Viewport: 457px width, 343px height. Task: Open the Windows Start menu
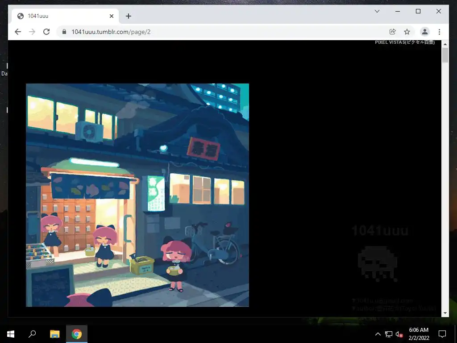tap(11, 334)
